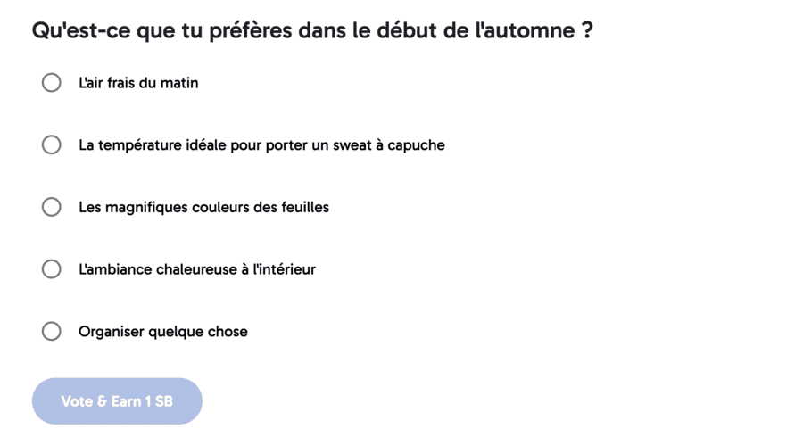The image size is (803, 437).
Task: Pick "Les magnifiques couleurs des feuilles" radio button
Action: tap(52, 207)
